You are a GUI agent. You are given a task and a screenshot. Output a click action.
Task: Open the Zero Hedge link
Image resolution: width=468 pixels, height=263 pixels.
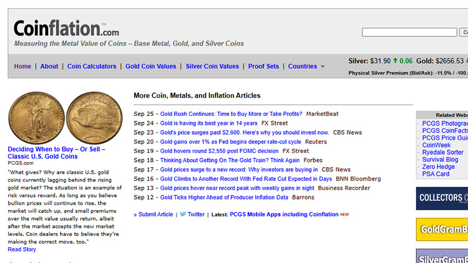click(x=438, y=167)
